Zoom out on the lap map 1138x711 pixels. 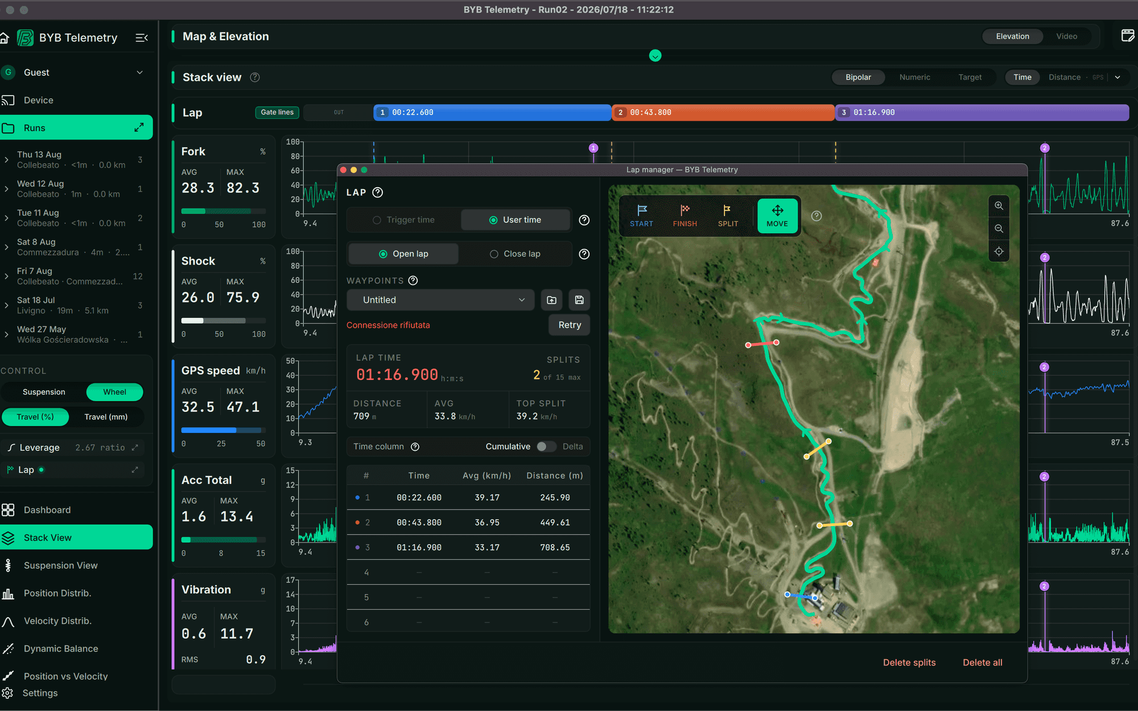point(999,229)
